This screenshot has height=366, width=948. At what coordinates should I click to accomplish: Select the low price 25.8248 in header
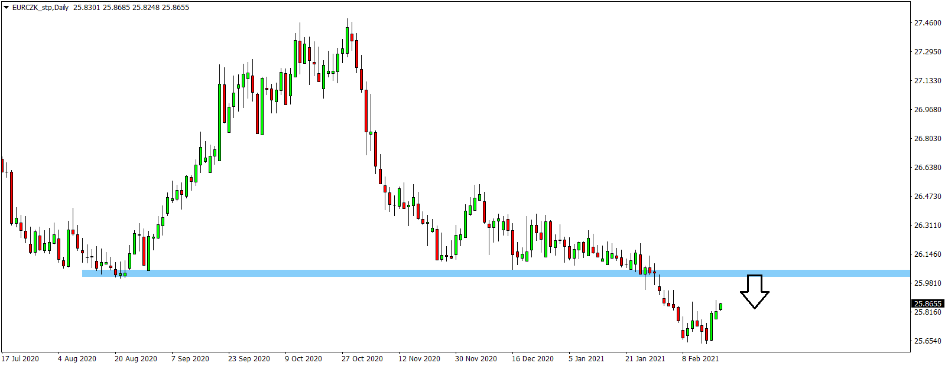(x=146, y=8)
